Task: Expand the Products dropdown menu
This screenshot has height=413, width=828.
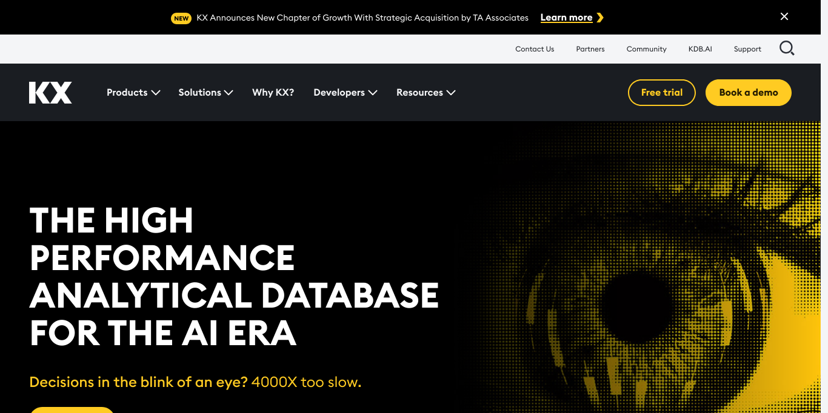Action: [x=133, y=93]
